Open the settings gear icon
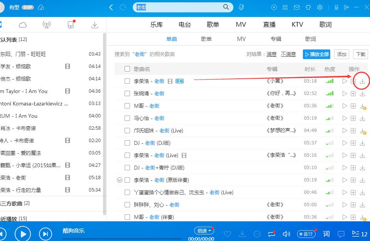The image size is (370, 241). tap(320, 7)
